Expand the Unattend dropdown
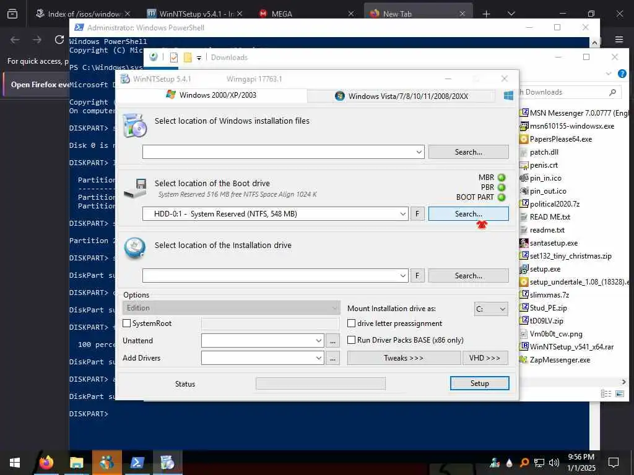 pos(319,341)
